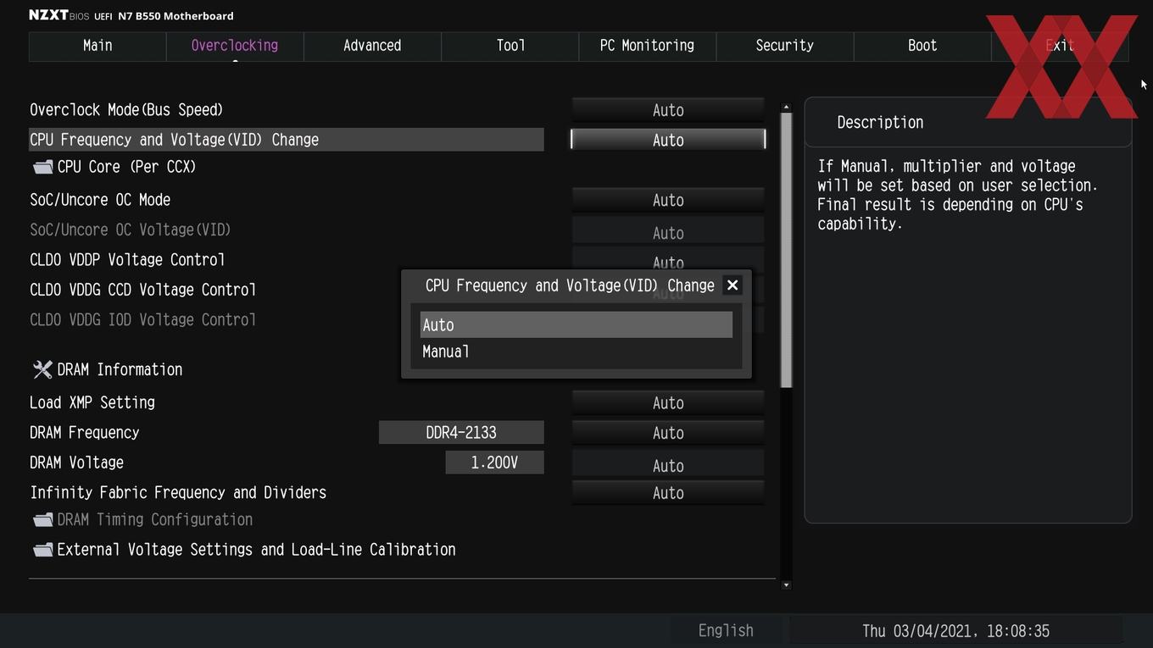Open the SoC/Uncore OC Mode dropdown
The image size is (1153, 648).
coord(668,200)
